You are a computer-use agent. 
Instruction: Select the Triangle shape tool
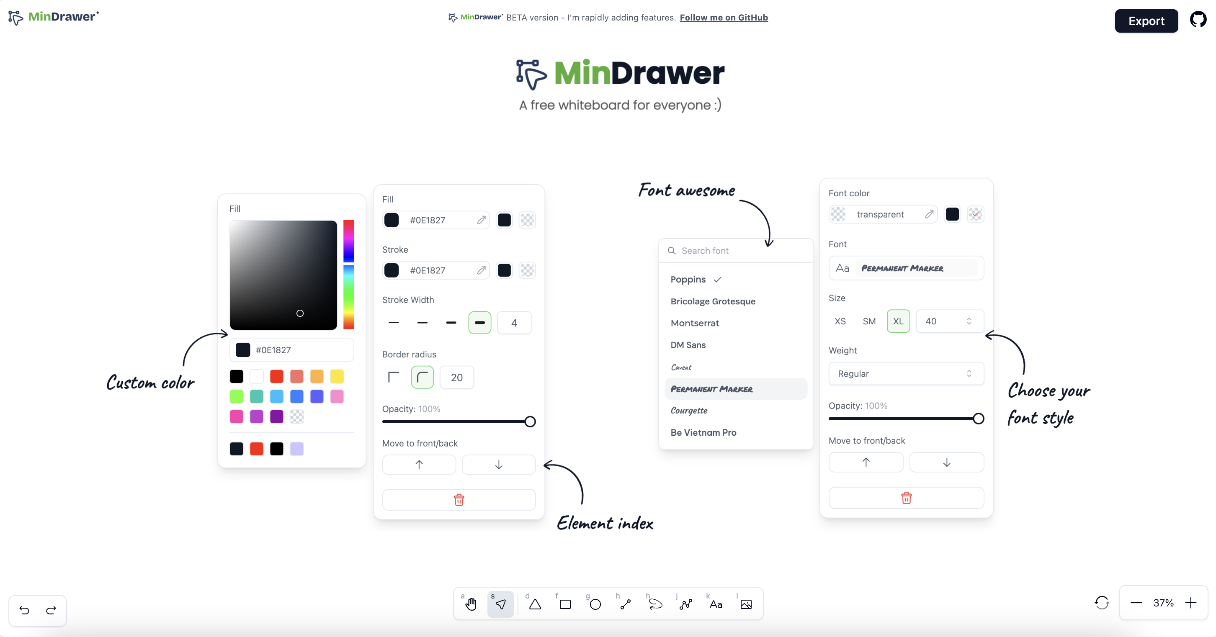(x=534, y=604)
